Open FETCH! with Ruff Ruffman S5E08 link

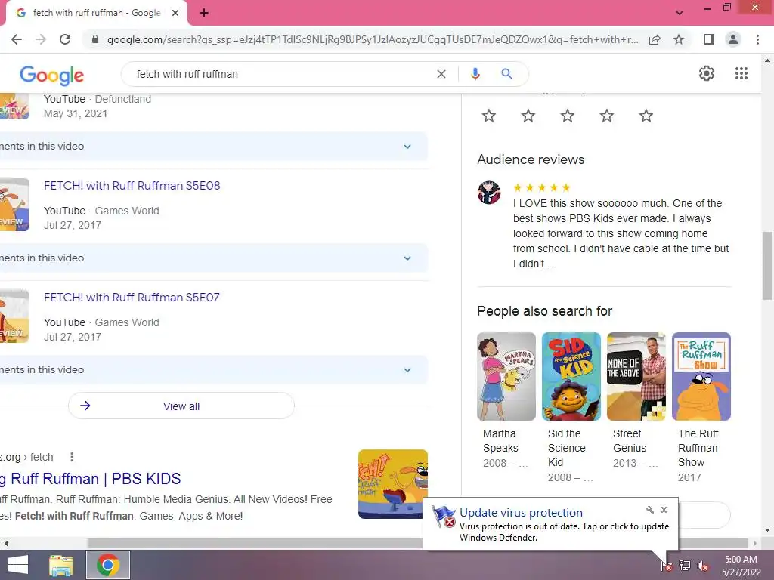coord(132,186)
